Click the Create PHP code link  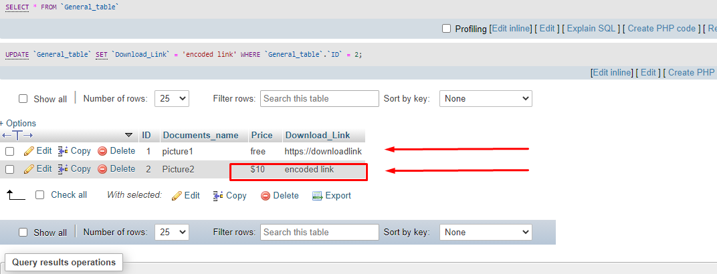[x=661, y=29]
